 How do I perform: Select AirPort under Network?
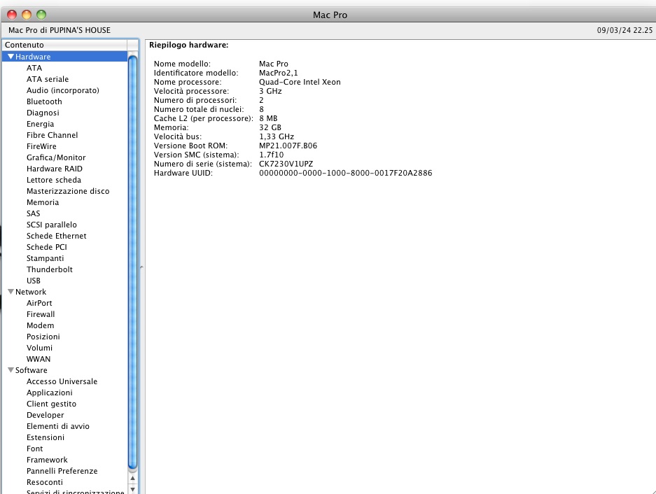(x=39, y=303)
